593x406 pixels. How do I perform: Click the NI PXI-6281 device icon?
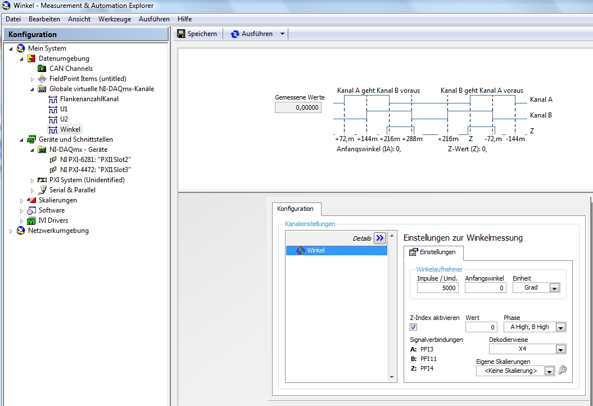53,160
